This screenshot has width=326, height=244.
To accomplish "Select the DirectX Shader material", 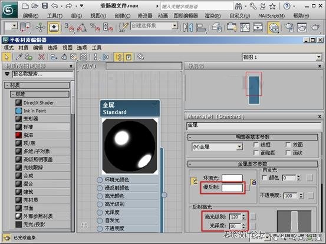I will tap(42, 103).
